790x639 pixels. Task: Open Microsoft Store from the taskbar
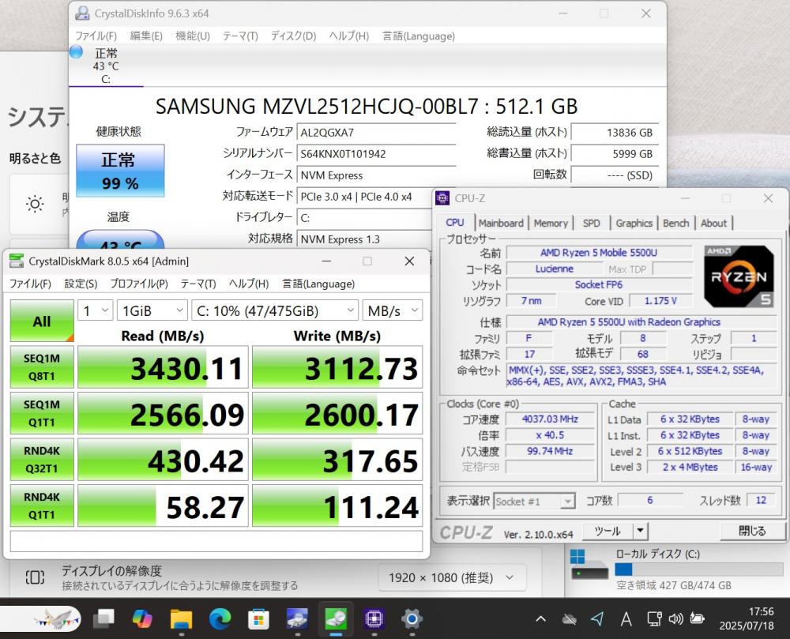point(258,618)
